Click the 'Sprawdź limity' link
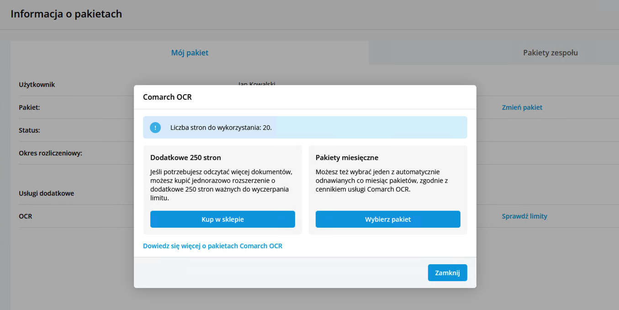 [524, 216]
